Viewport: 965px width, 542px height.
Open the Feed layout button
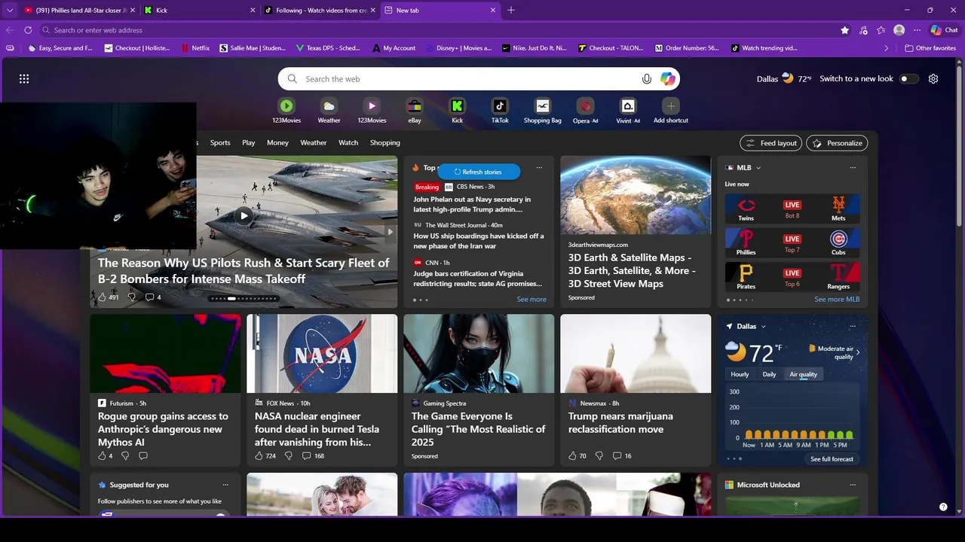[x=770, y=143]
